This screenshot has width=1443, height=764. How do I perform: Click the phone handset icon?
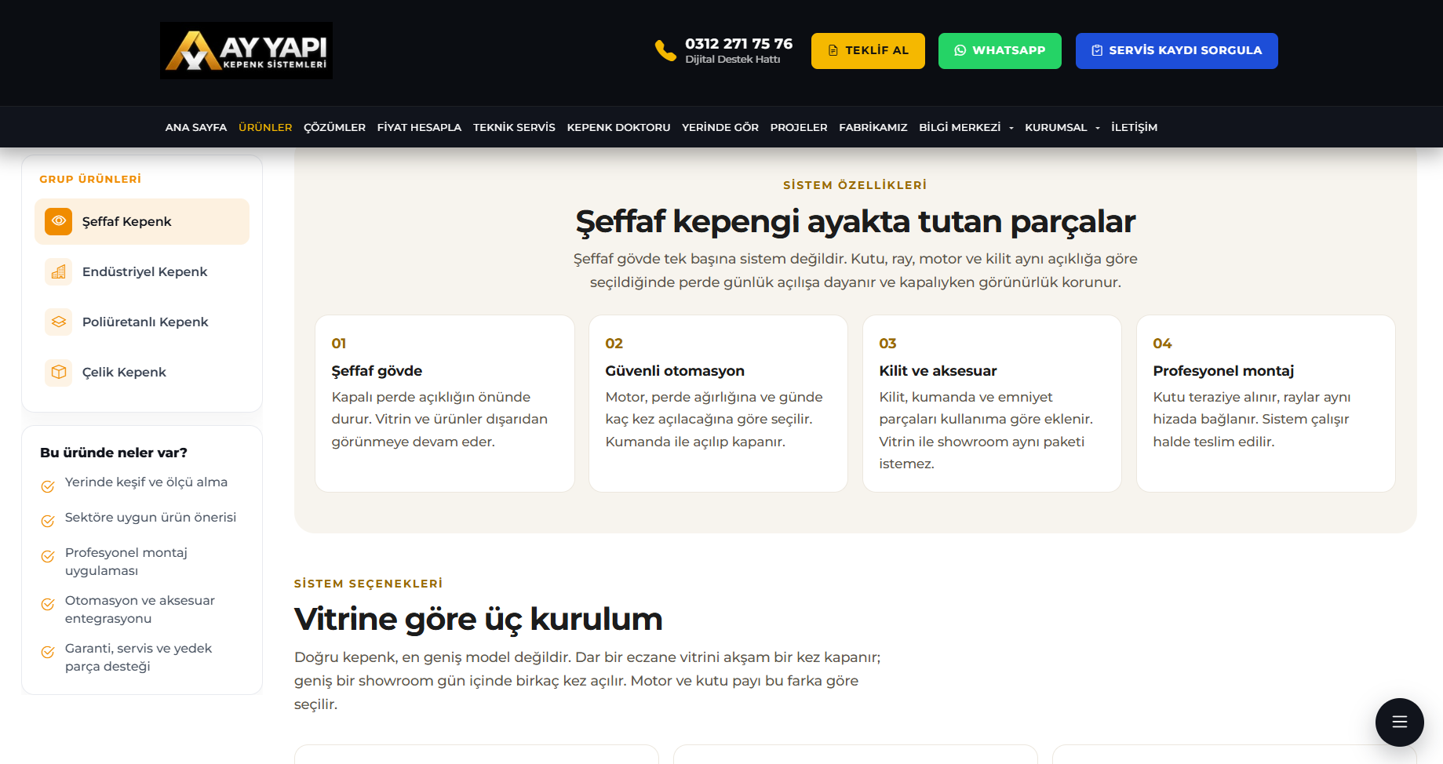click(665, 50)
